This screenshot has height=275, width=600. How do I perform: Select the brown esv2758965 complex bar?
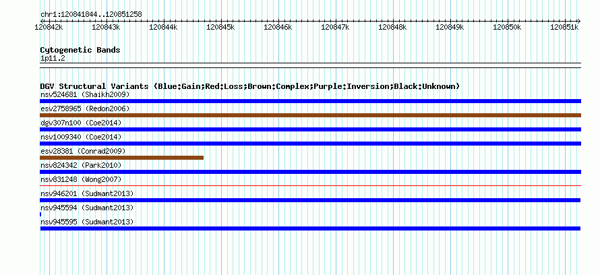coord(310,115)
